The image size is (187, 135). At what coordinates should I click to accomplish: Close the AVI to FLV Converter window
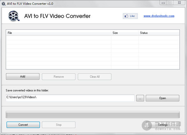[179, 2]
